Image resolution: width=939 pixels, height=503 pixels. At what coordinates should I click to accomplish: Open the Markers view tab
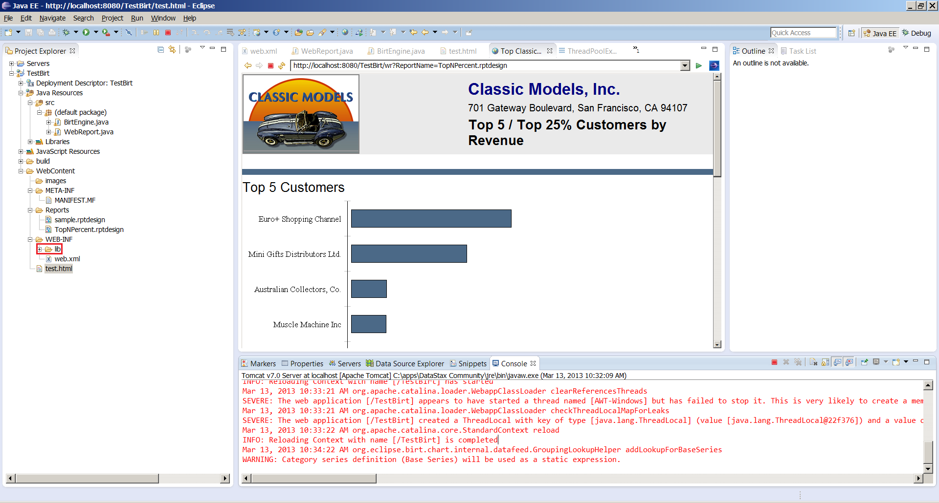(x=258, y=363)
